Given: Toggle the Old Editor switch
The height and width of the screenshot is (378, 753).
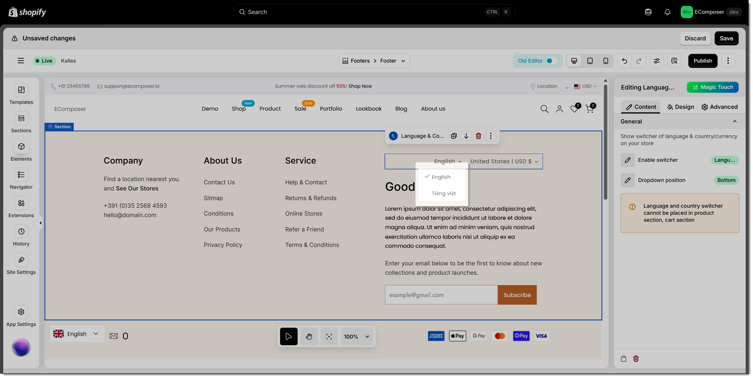Looking at the screenshot, I should point(551,61).
